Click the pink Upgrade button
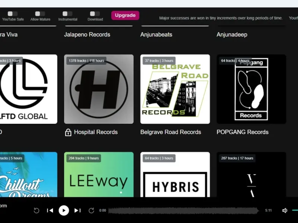The height and width of the screenshot is (223, 298). [x=125, y=15]
